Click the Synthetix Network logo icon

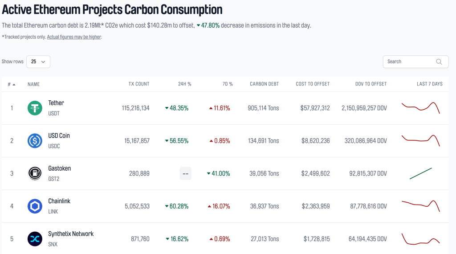35,239
